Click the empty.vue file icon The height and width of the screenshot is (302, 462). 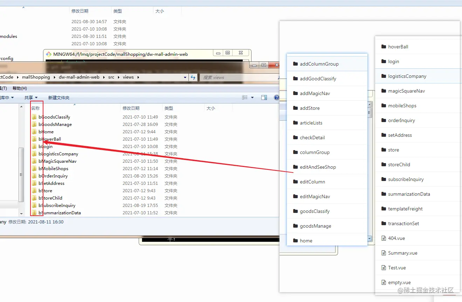(x=383, y=283)
